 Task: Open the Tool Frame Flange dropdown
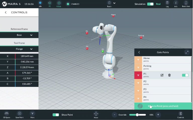(19, 49)
